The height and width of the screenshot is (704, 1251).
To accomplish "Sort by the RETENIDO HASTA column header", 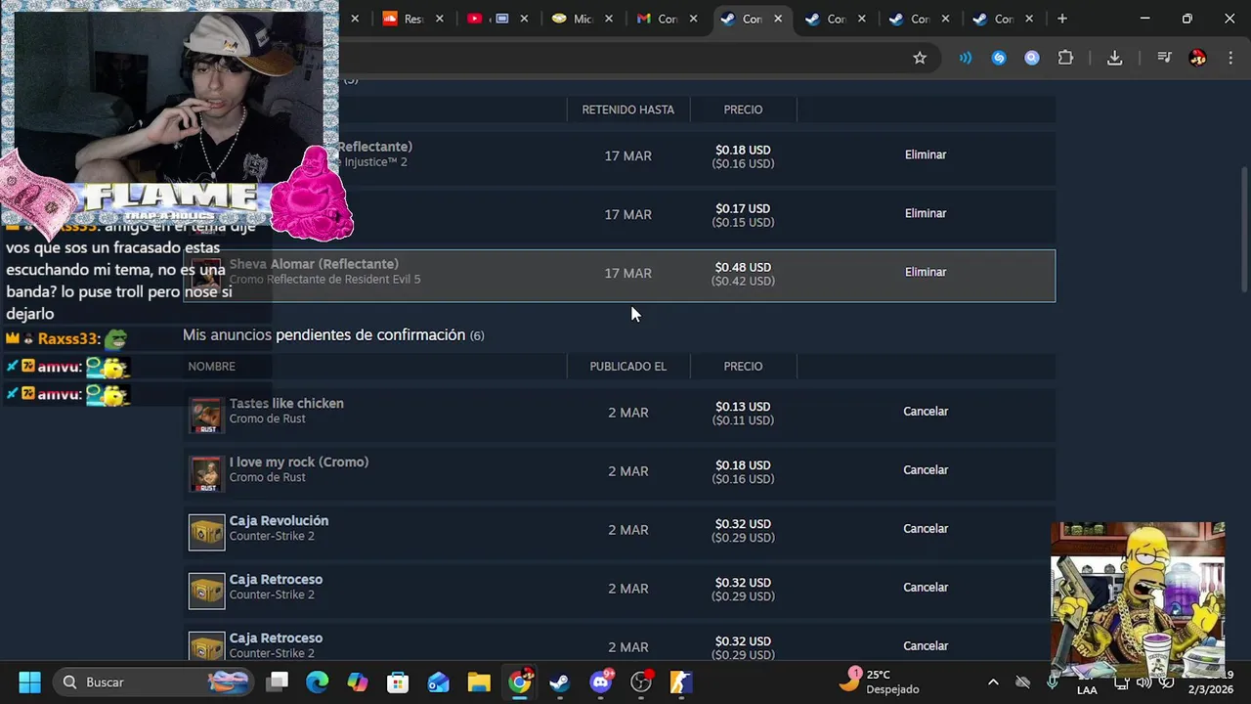I will (628, 110).
